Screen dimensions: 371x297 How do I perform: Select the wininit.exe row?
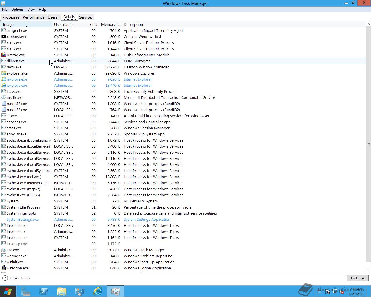coord(183,262)
